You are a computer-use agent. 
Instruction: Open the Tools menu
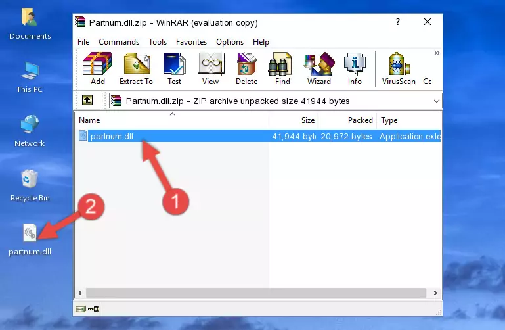click(158, 42)
